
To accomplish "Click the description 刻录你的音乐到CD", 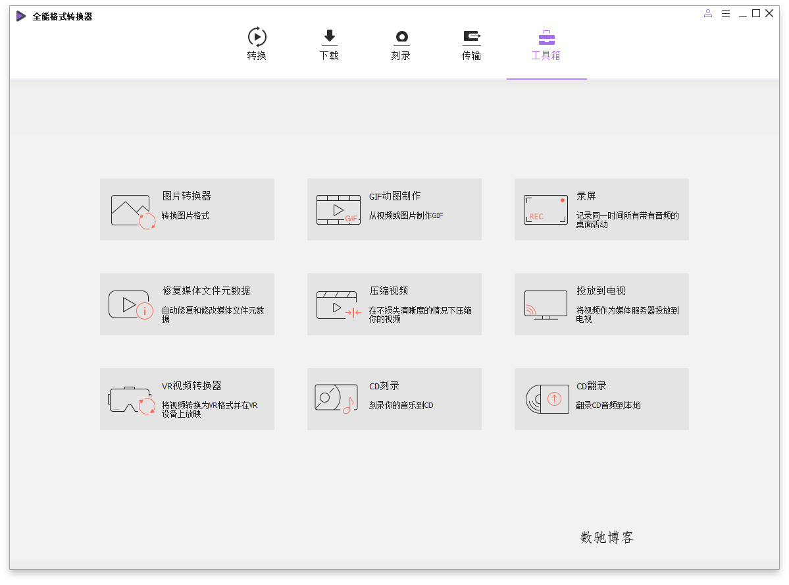I will (x=401, y=405).
